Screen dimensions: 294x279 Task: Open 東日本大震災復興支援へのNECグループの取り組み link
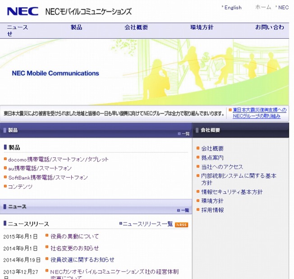coord(259,113)
